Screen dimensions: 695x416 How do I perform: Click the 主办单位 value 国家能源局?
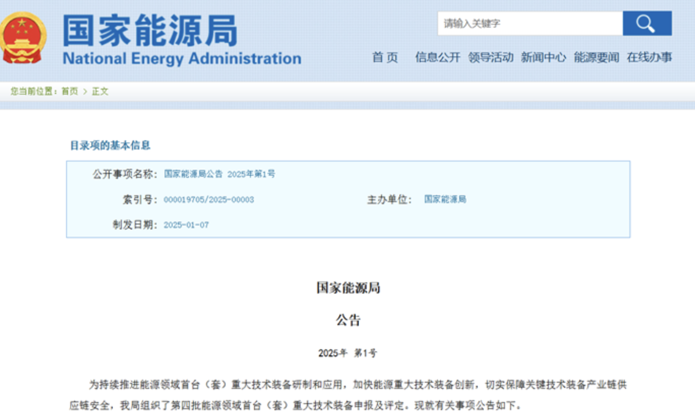click(x=445, y=199)
